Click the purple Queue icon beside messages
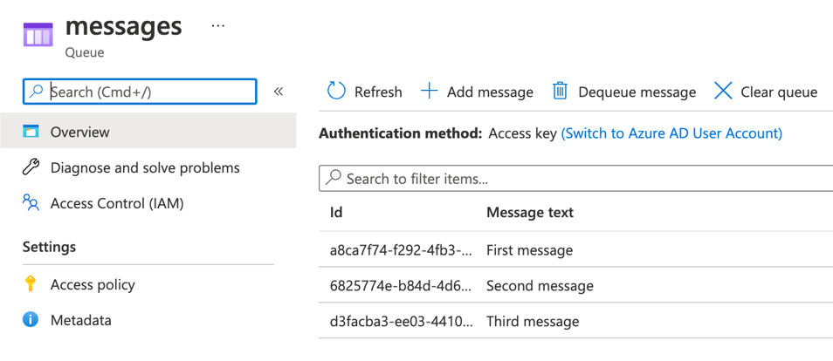The width and height of the screenshot is (833, 361). [38, 35]
